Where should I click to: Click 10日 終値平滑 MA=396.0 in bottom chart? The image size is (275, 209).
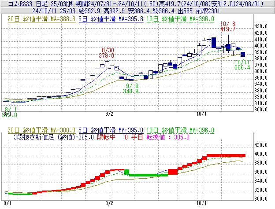click(x=180, y=130)
